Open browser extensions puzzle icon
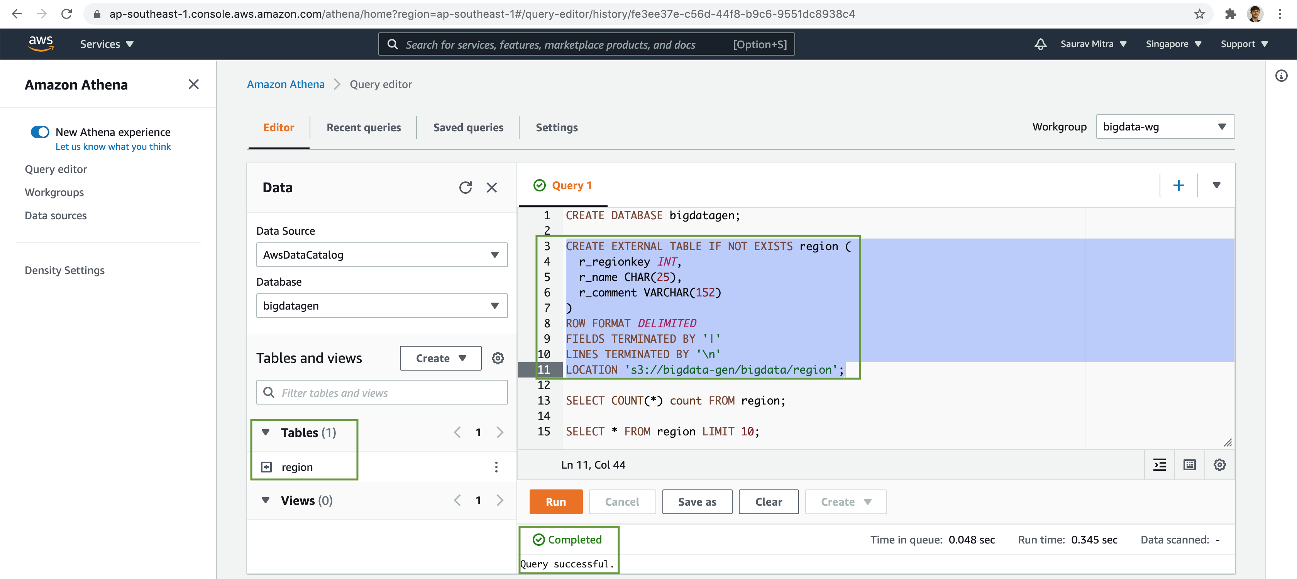The image size is (1297, 579). pos(1230,14)
